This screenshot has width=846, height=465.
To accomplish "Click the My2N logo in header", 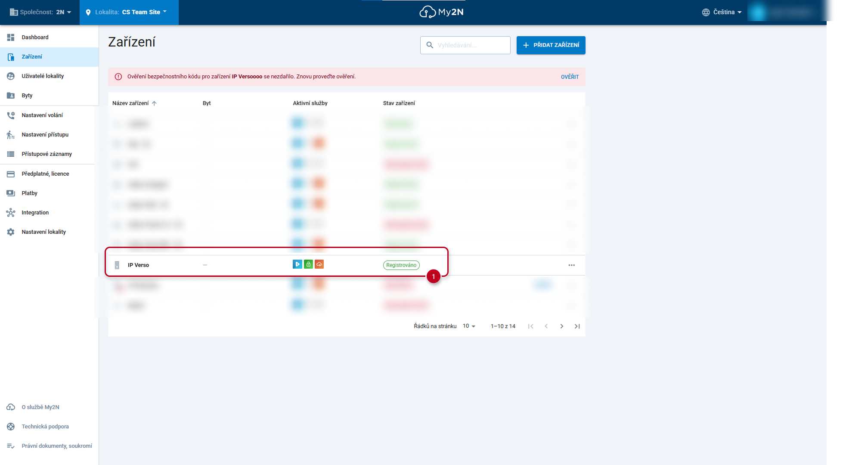I will pyautogui.click(x=442, y=12).
